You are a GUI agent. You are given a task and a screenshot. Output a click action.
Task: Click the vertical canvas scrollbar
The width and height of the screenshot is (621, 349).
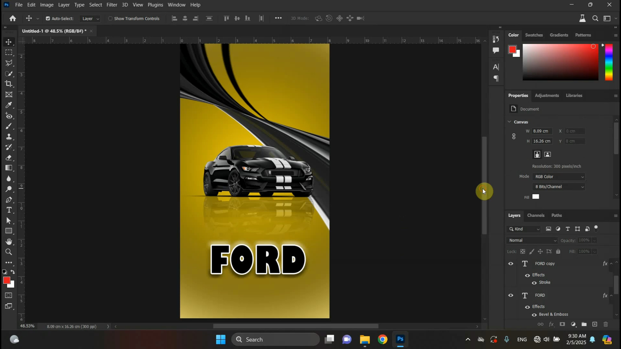point(484,185)
